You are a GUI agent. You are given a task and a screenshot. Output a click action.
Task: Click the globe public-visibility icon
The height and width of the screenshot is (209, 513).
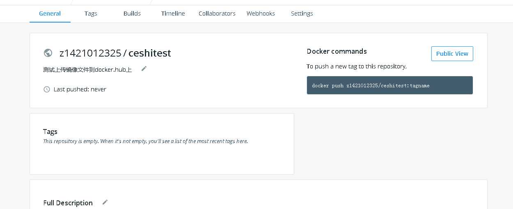[48, 53]
